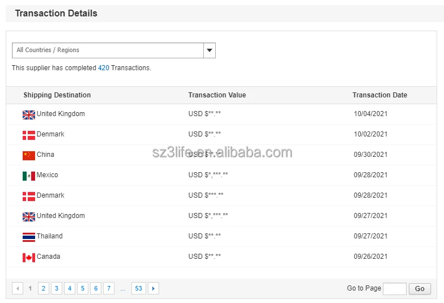Viewport: 444px width, 303px height.
Task: Click the dropdown arrow of country filter
Action: coord(210,50)
